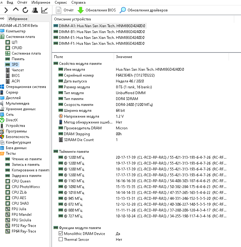Select DIMM-A1 device entry
The image size is (241, 247).
tap(100, 26)
